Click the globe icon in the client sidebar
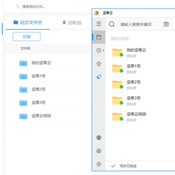This screenshot has width=175, height=175. tap(99, 138)
